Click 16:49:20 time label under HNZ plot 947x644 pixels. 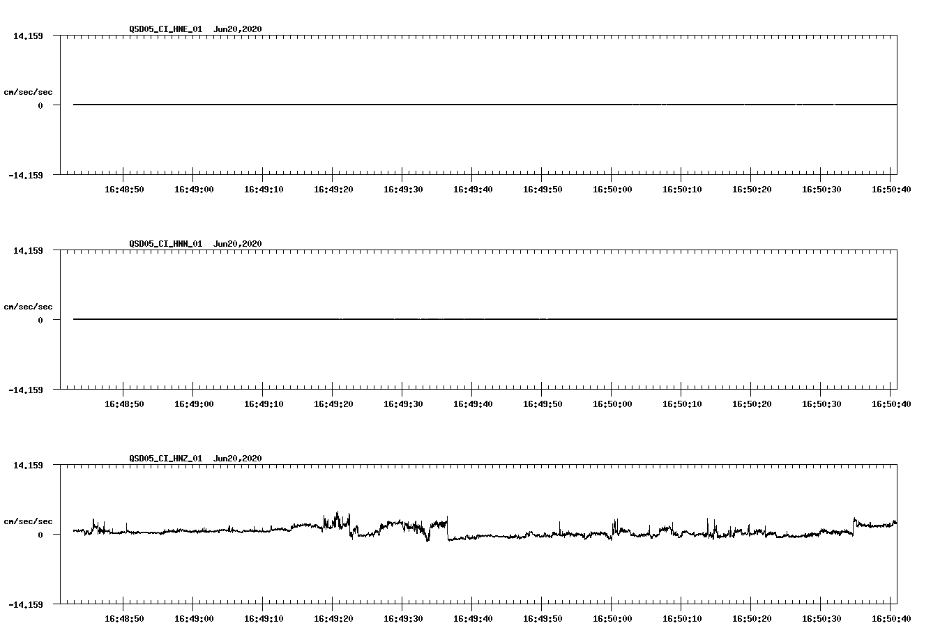pyautogui.click(x=333, y=619)
